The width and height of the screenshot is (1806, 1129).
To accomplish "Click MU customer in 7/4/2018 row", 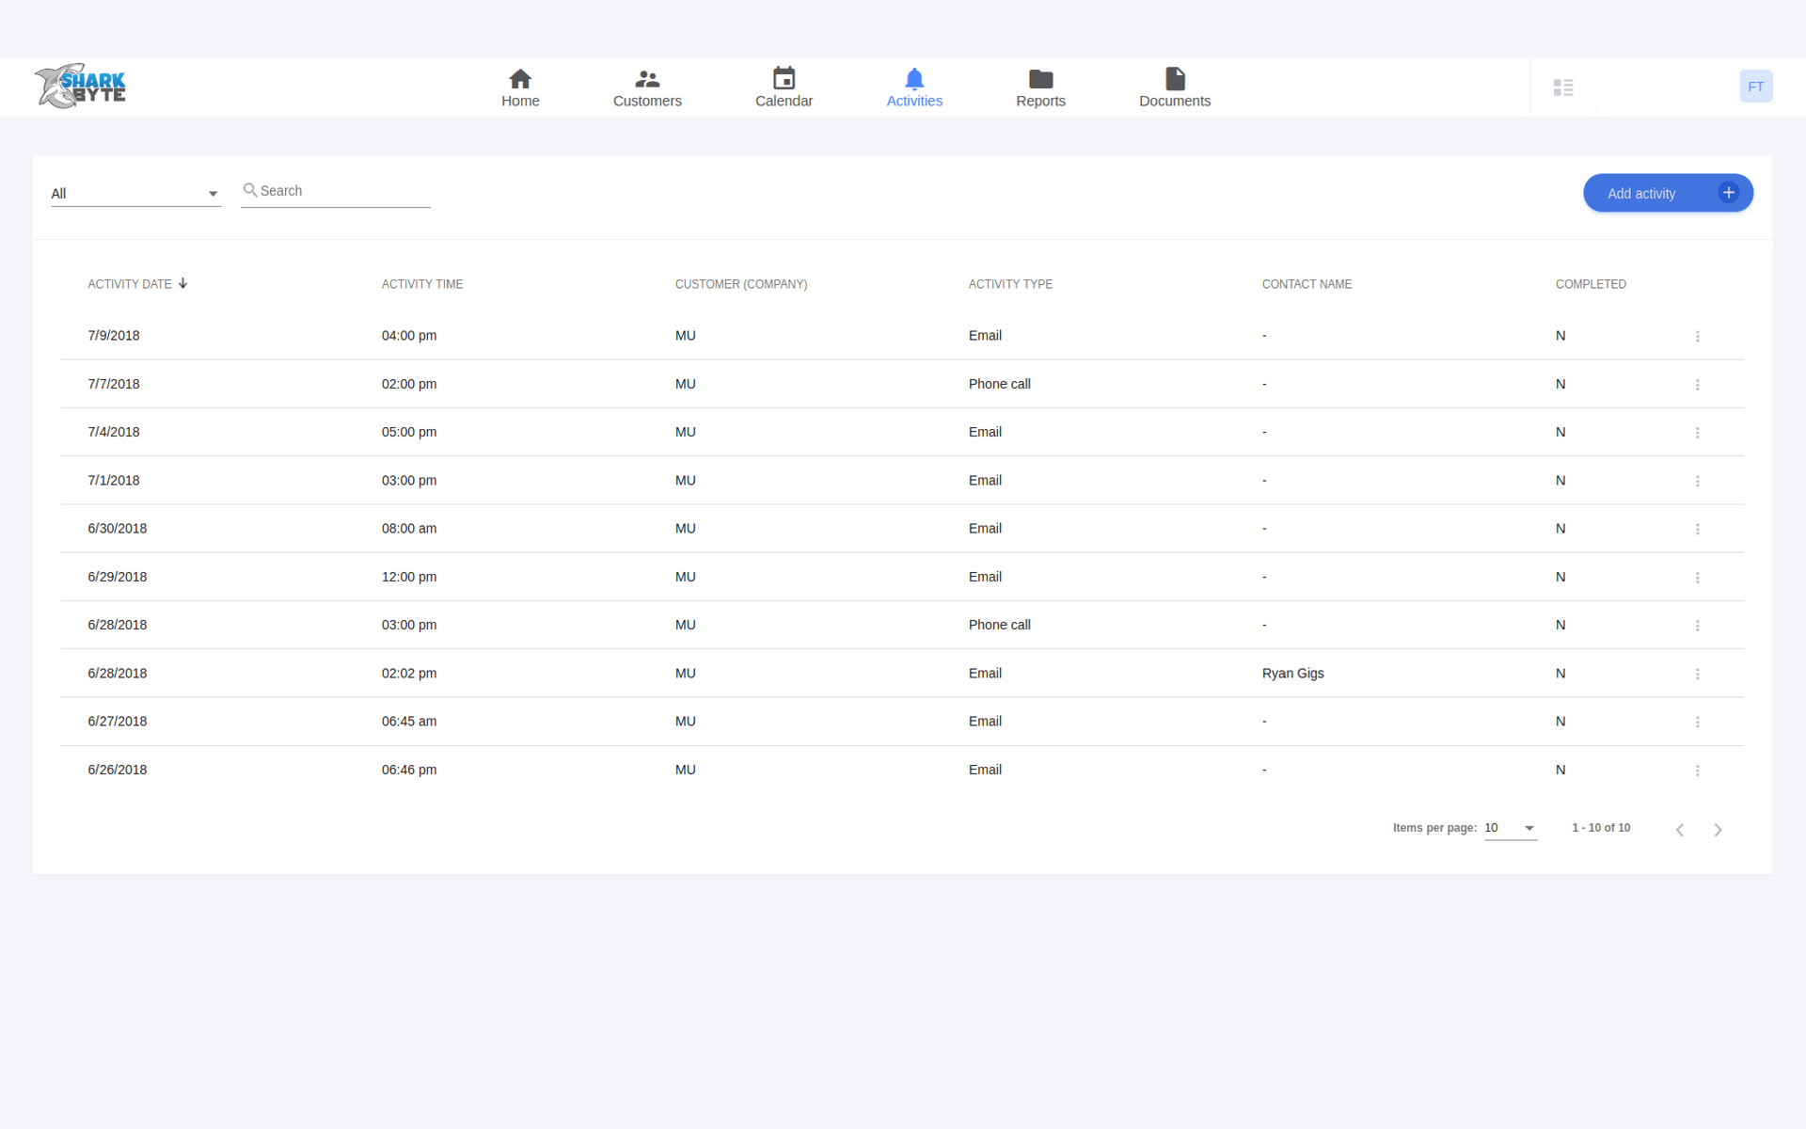I will click(x=686, y=432).
